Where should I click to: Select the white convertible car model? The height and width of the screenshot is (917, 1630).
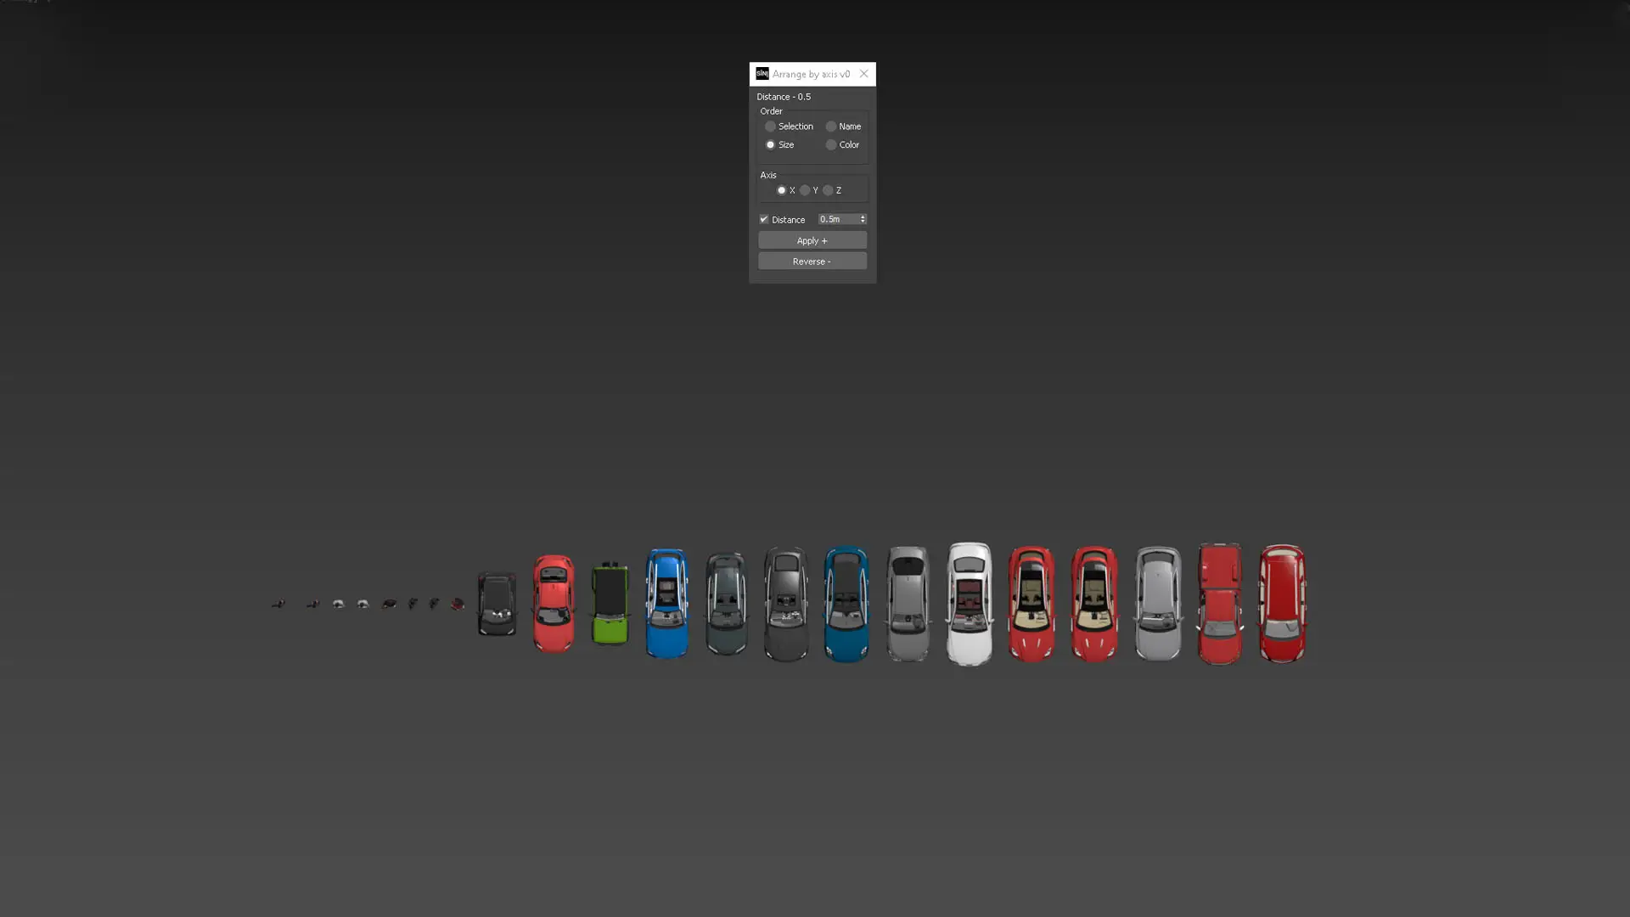[x=970, y=604]
